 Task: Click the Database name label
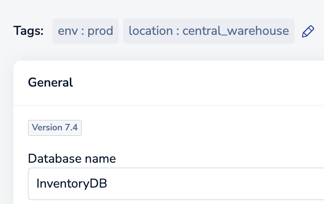pyautogui.click(x=72, y=159)
